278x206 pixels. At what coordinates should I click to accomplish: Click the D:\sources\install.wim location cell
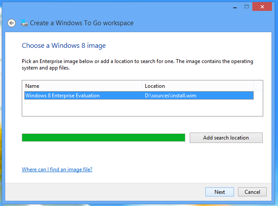pyautogui.click(x=171, y=96)
